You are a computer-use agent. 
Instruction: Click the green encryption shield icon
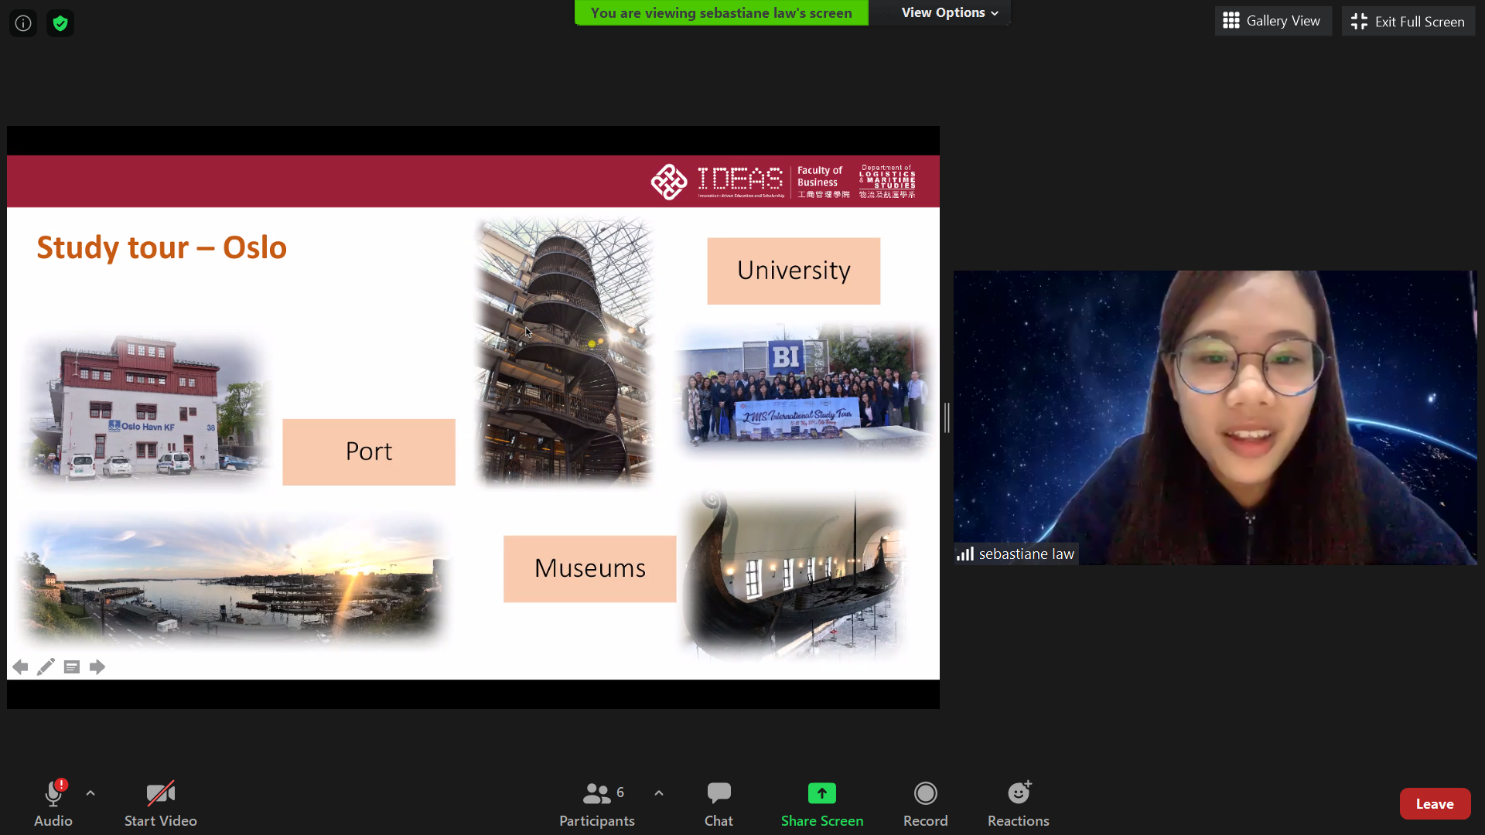(x=60, y=23)
